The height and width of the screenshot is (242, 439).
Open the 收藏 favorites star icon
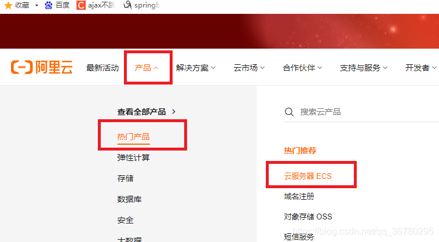[x=8, y=5]
